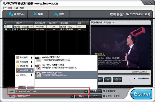Click the down arrow beside 自定义 button
155x102 pixels.
point(32,87)
